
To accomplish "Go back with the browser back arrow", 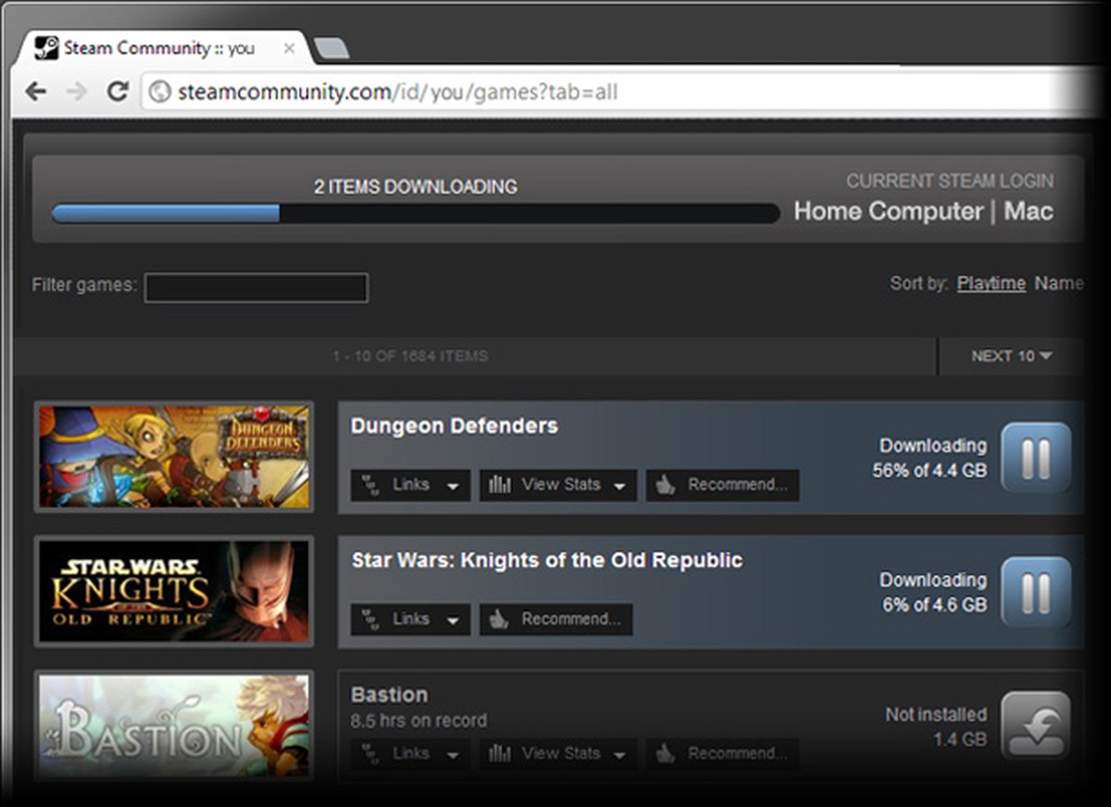I will tap(36, 91).
